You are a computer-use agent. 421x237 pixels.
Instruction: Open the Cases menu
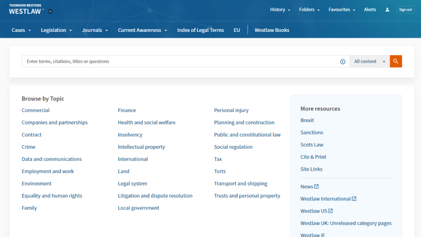coord(21,30)
